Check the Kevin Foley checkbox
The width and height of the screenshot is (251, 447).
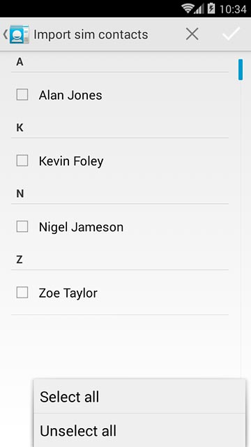coord(22,161)
